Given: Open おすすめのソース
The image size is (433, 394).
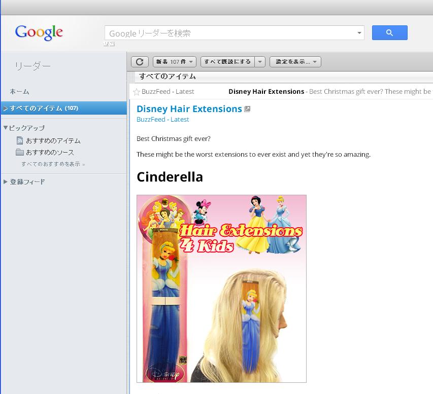Looking at the screenshot, I should 50,152.
